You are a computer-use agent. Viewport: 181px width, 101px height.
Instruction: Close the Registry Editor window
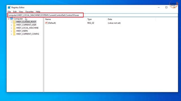[174, 7]
